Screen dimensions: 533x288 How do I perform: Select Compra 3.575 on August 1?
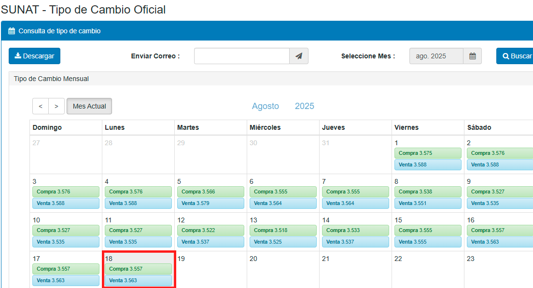pyautogui.click(x=428, y=153)
